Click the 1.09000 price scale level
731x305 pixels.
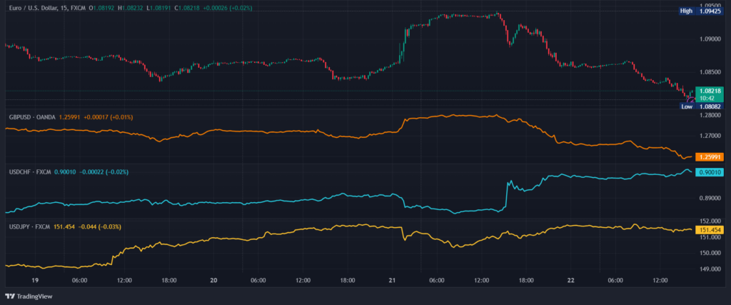coord(712,39)
